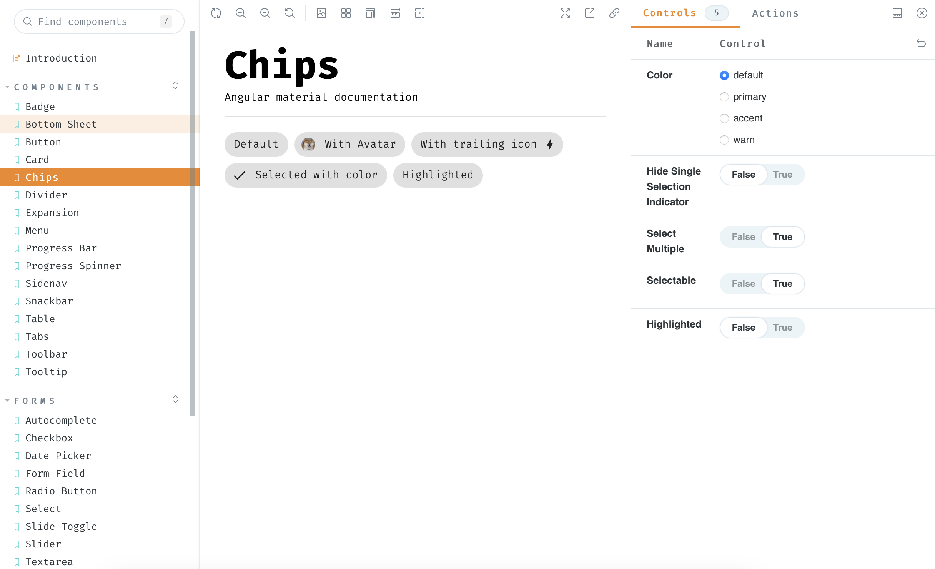
Task: Switch to the Actions tab
Action: [x=775, y=13]
